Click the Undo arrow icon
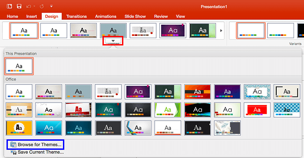The height and width of the screenshot is (158, 304). point(29,6)
